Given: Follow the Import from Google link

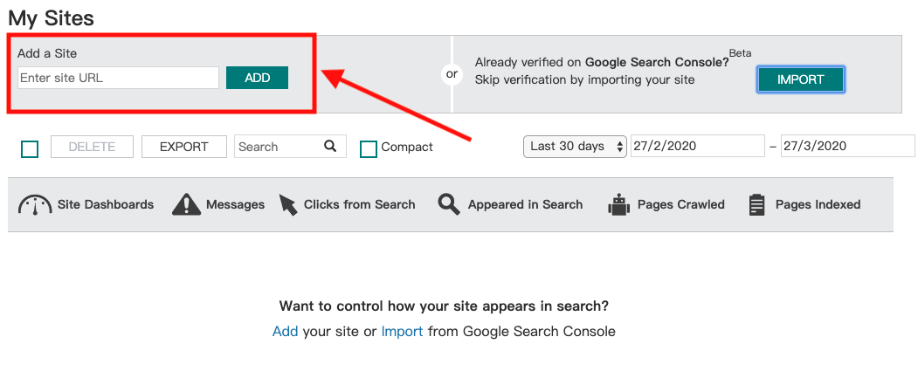Looking at the screenshot, I should pyautogui.click(x=402, y=332).
